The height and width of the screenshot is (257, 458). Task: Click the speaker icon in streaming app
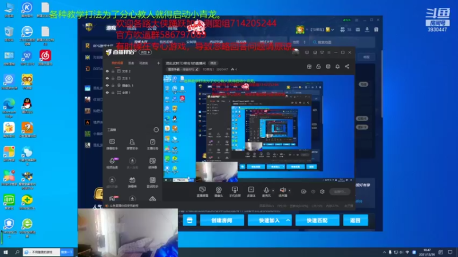click(x=282, y=190)
